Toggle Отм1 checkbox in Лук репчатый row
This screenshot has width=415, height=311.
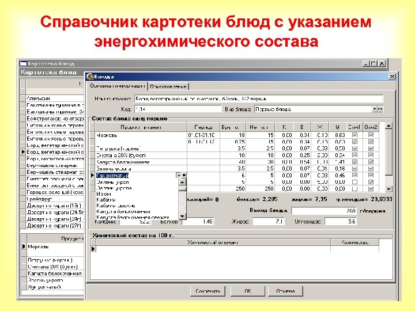click(354, 175)
